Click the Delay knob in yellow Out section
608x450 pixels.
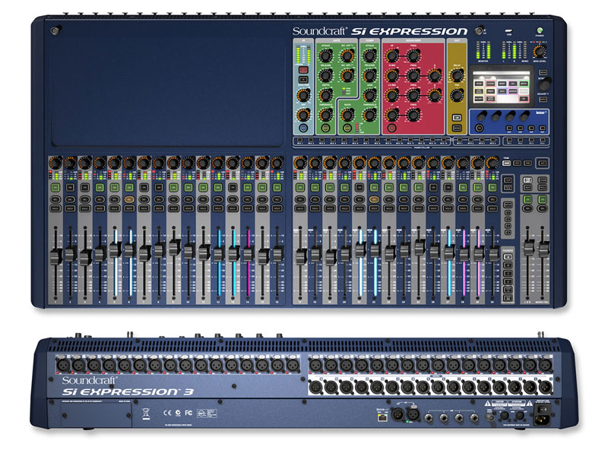(x=458, y=74)
